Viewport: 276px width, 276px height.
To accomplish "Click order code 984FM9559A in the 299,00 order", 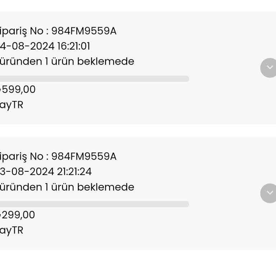I will [84, 157].
